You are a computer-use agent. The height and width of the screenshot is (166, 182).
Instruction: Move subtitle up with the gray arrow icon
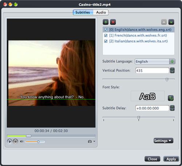point(164,22)
